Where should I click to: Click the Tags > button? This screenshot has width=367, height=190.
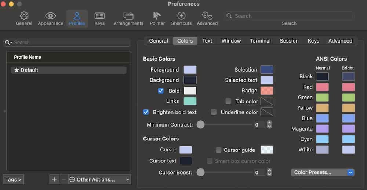[x=13, y=179]
